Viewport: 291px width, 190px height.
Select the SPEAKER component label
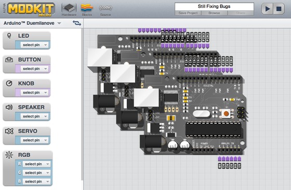tap(31, 107)
